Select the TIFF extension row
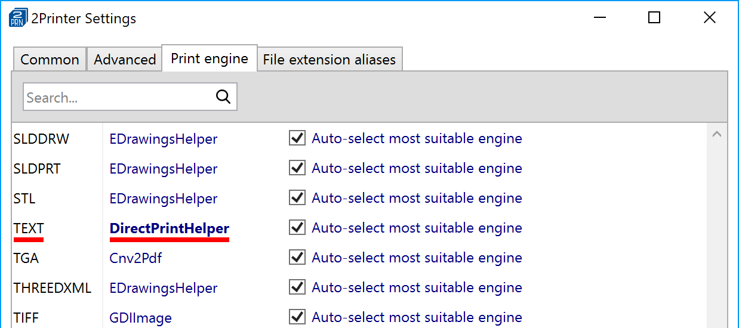This screenshot has width=739, height=328. [26, 318]
